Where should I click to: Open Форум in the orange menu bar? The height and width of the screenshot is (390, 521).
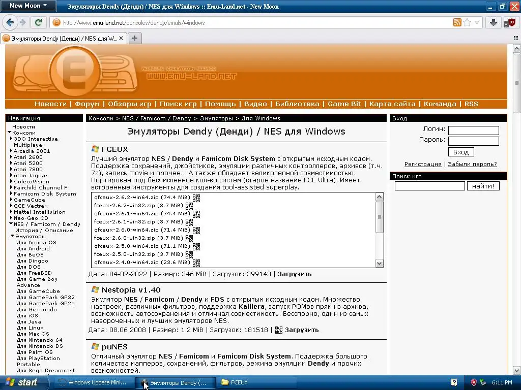coord(87,104)
